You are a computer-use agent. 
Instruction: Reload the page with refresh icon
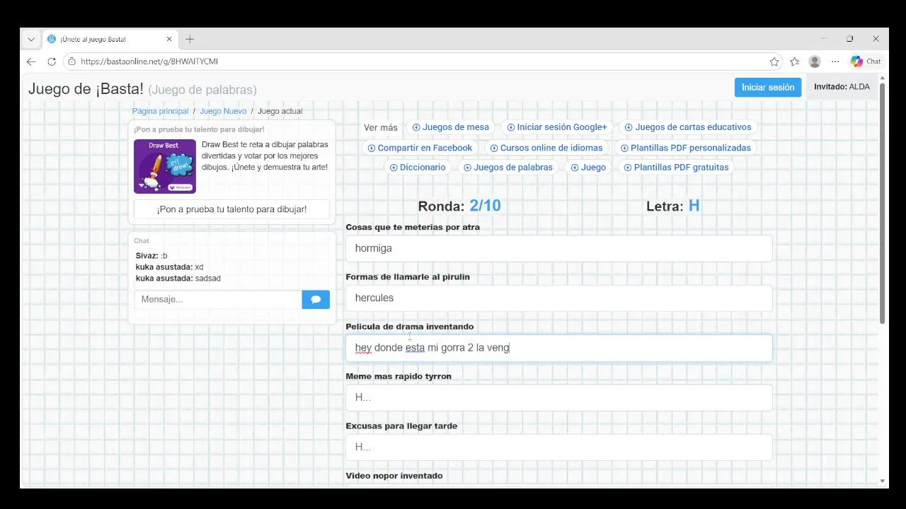point(52,62)
